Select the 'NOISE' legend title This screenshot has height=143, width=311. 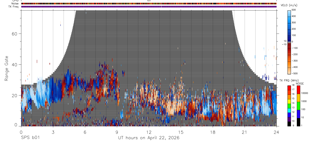click(x=300, y=83)
